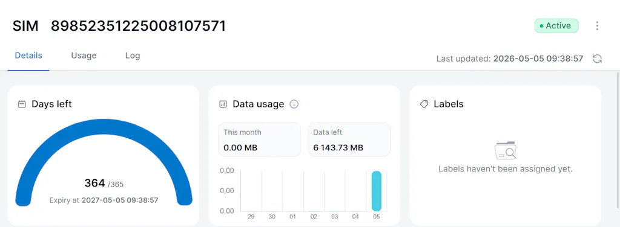Click the Data usage info icon
This screenshot has height=227, width=620.
click(294, 104)
